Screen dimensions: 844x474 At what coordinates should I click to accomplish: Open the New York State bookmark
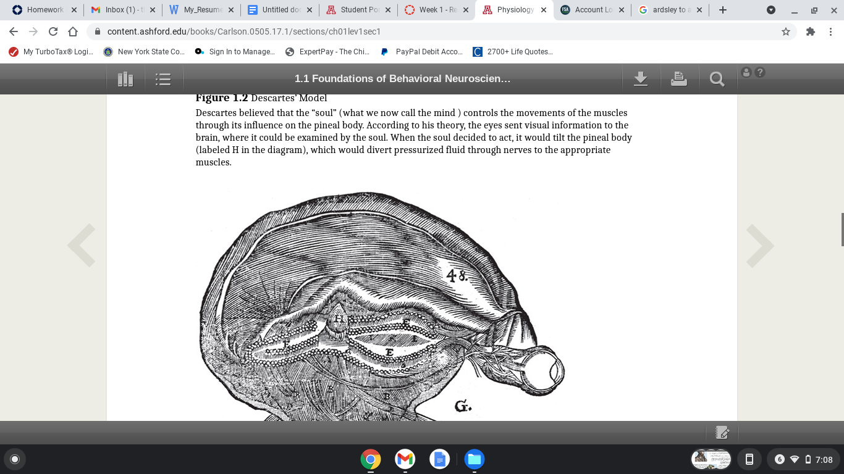(x=145, y=52)
